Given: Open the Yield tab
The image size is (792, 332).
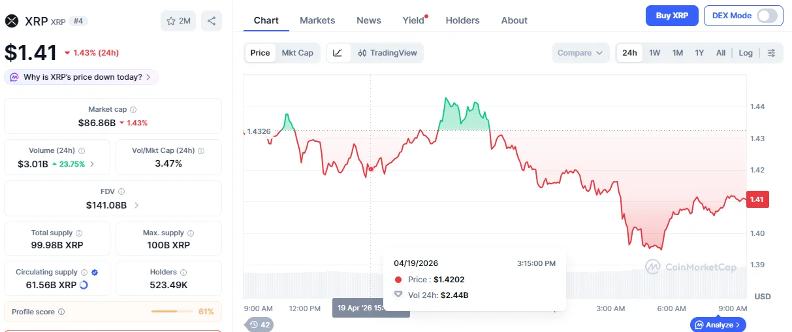Looking at the screenshot, I should click(x=414, y=20).
